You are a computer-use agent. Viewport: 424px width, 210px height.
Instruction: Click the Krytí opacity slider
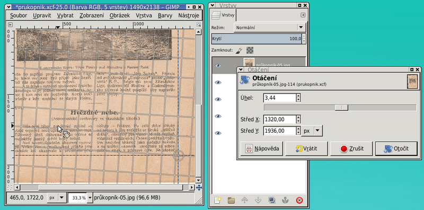257,39
